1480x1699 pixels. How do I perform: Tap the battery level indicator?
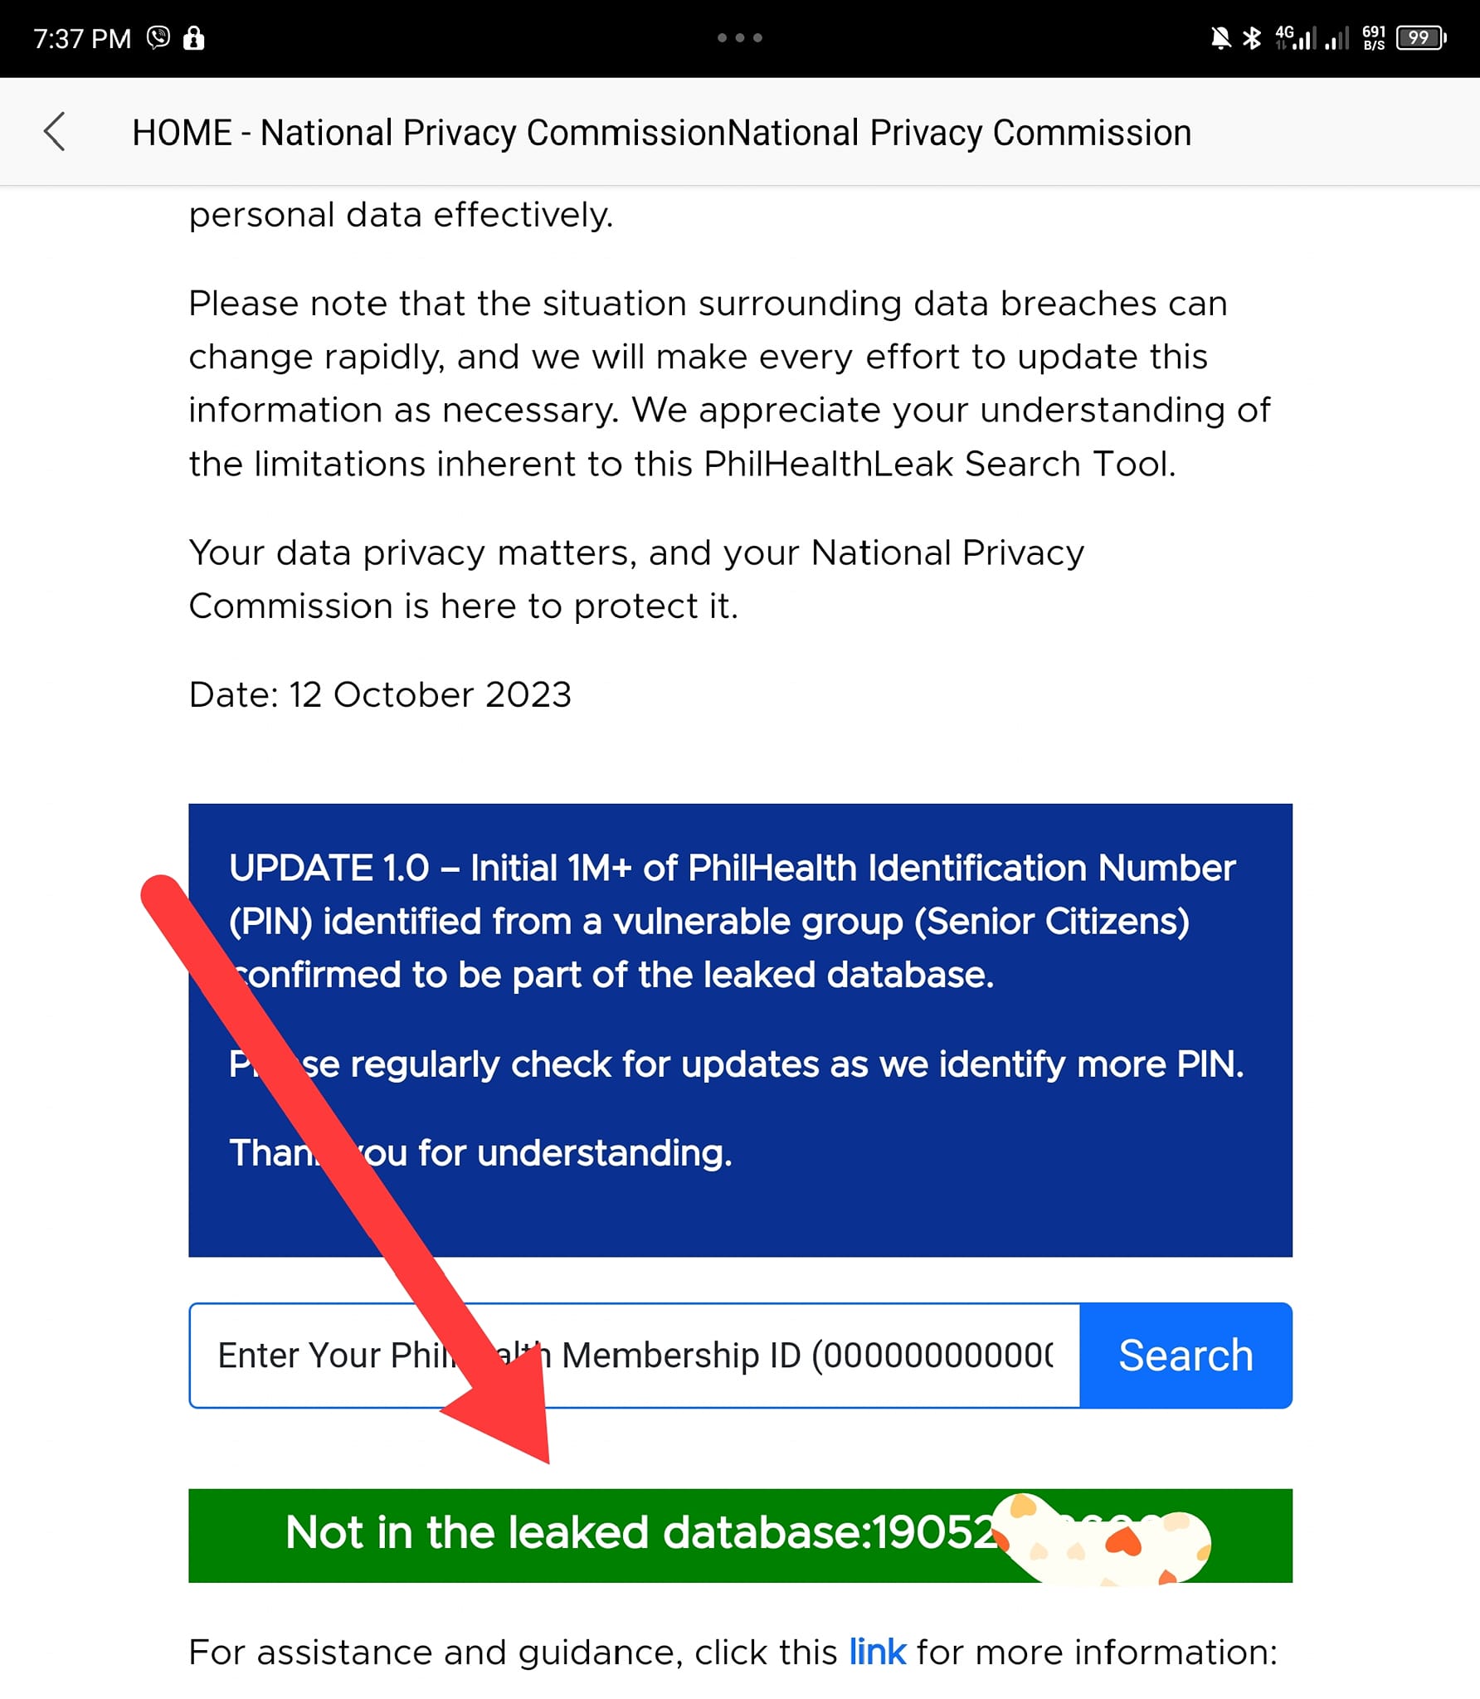(1421, 37)
